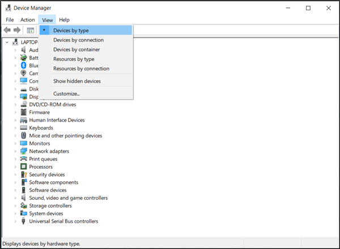The height and width of the screenshot is (249, 340).
Task: Expand the DVD/CD-ROM drives node
Action: coord(15,105)
